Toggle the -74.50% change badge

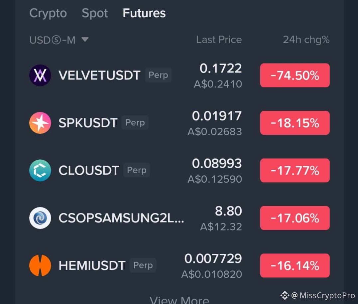[x=295, y=76]
